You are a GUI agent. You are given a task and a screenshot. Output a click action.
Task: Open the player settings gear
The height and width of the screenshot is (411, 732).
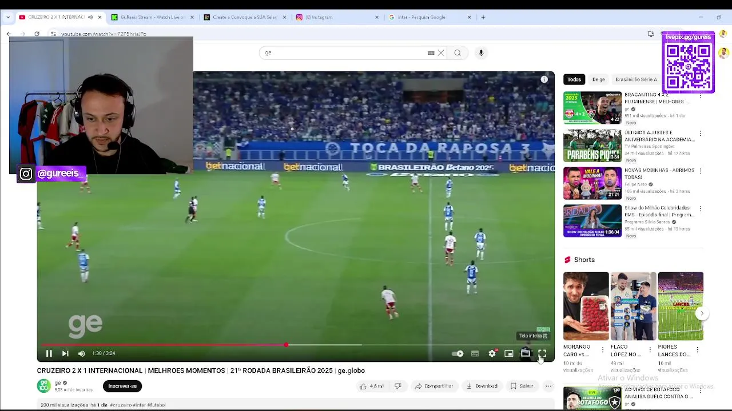492,354
